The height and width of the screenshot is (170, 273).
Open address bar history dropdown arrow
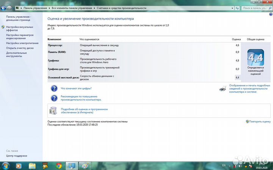(232, 8)
